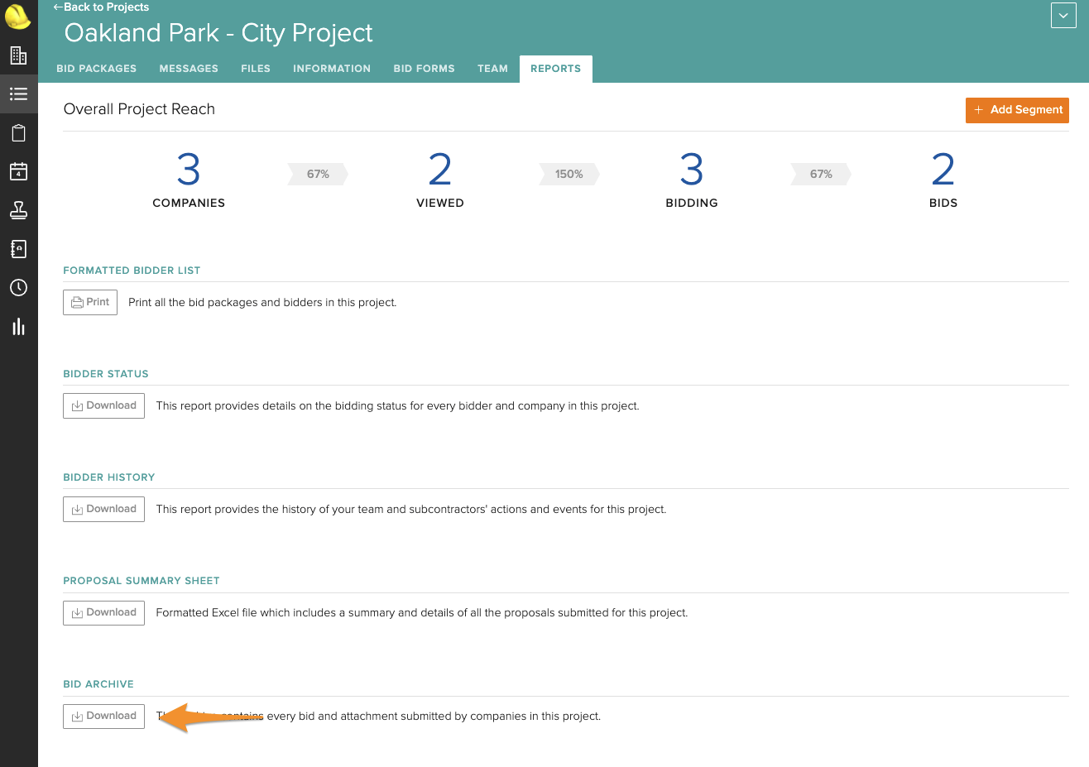1089x767 pixels.
Task: Download the Bidder Status report
Action: [103, 405]
